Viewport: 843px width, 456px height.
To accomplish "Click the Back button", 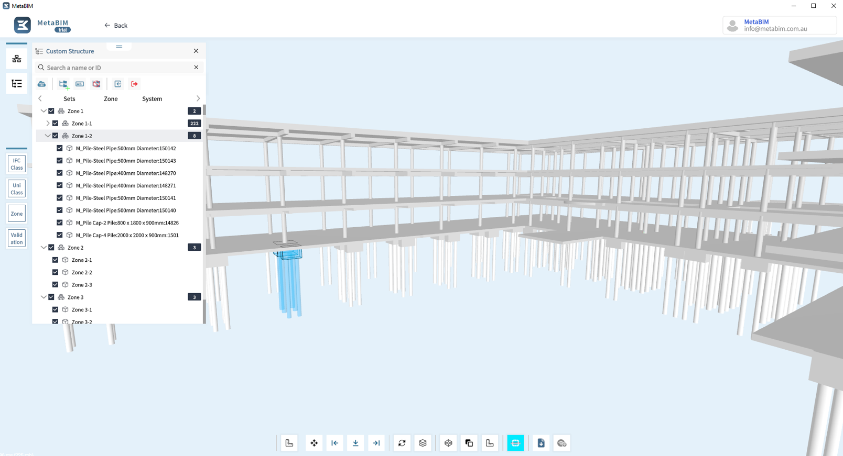I will pyautogui.click(x=116, y=25).
